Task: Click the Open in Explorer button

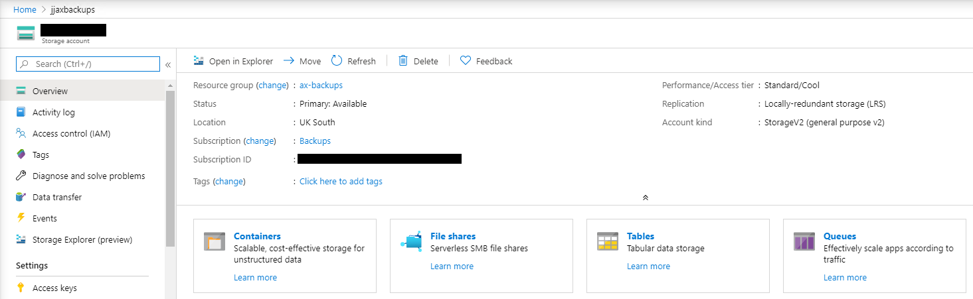Action: [x=233, y=61]
